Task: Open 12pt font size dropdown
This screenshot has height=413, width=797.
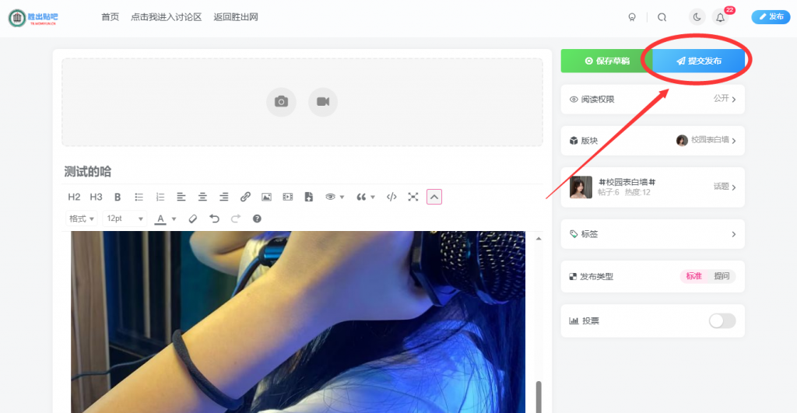Action: point(125,219)
